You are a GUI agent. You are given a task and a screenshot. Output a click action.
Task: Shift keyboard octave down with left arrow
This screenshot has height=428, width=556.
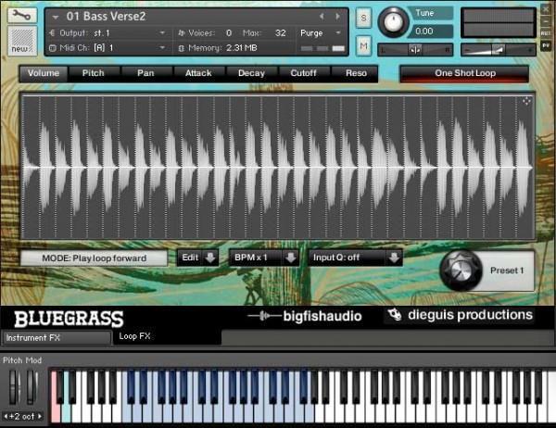[6, 416]
